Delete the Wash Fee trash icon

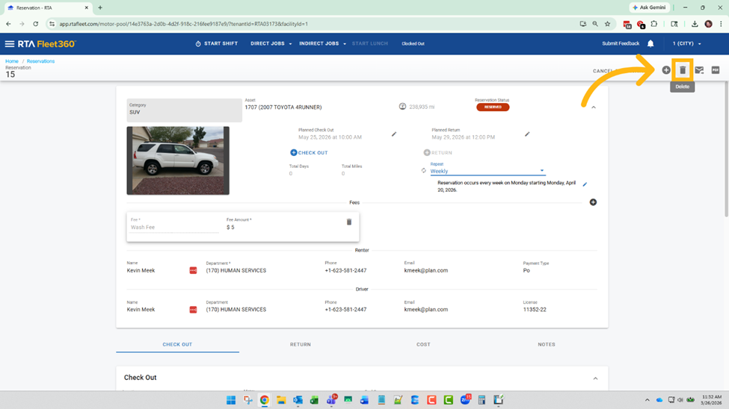349,222
